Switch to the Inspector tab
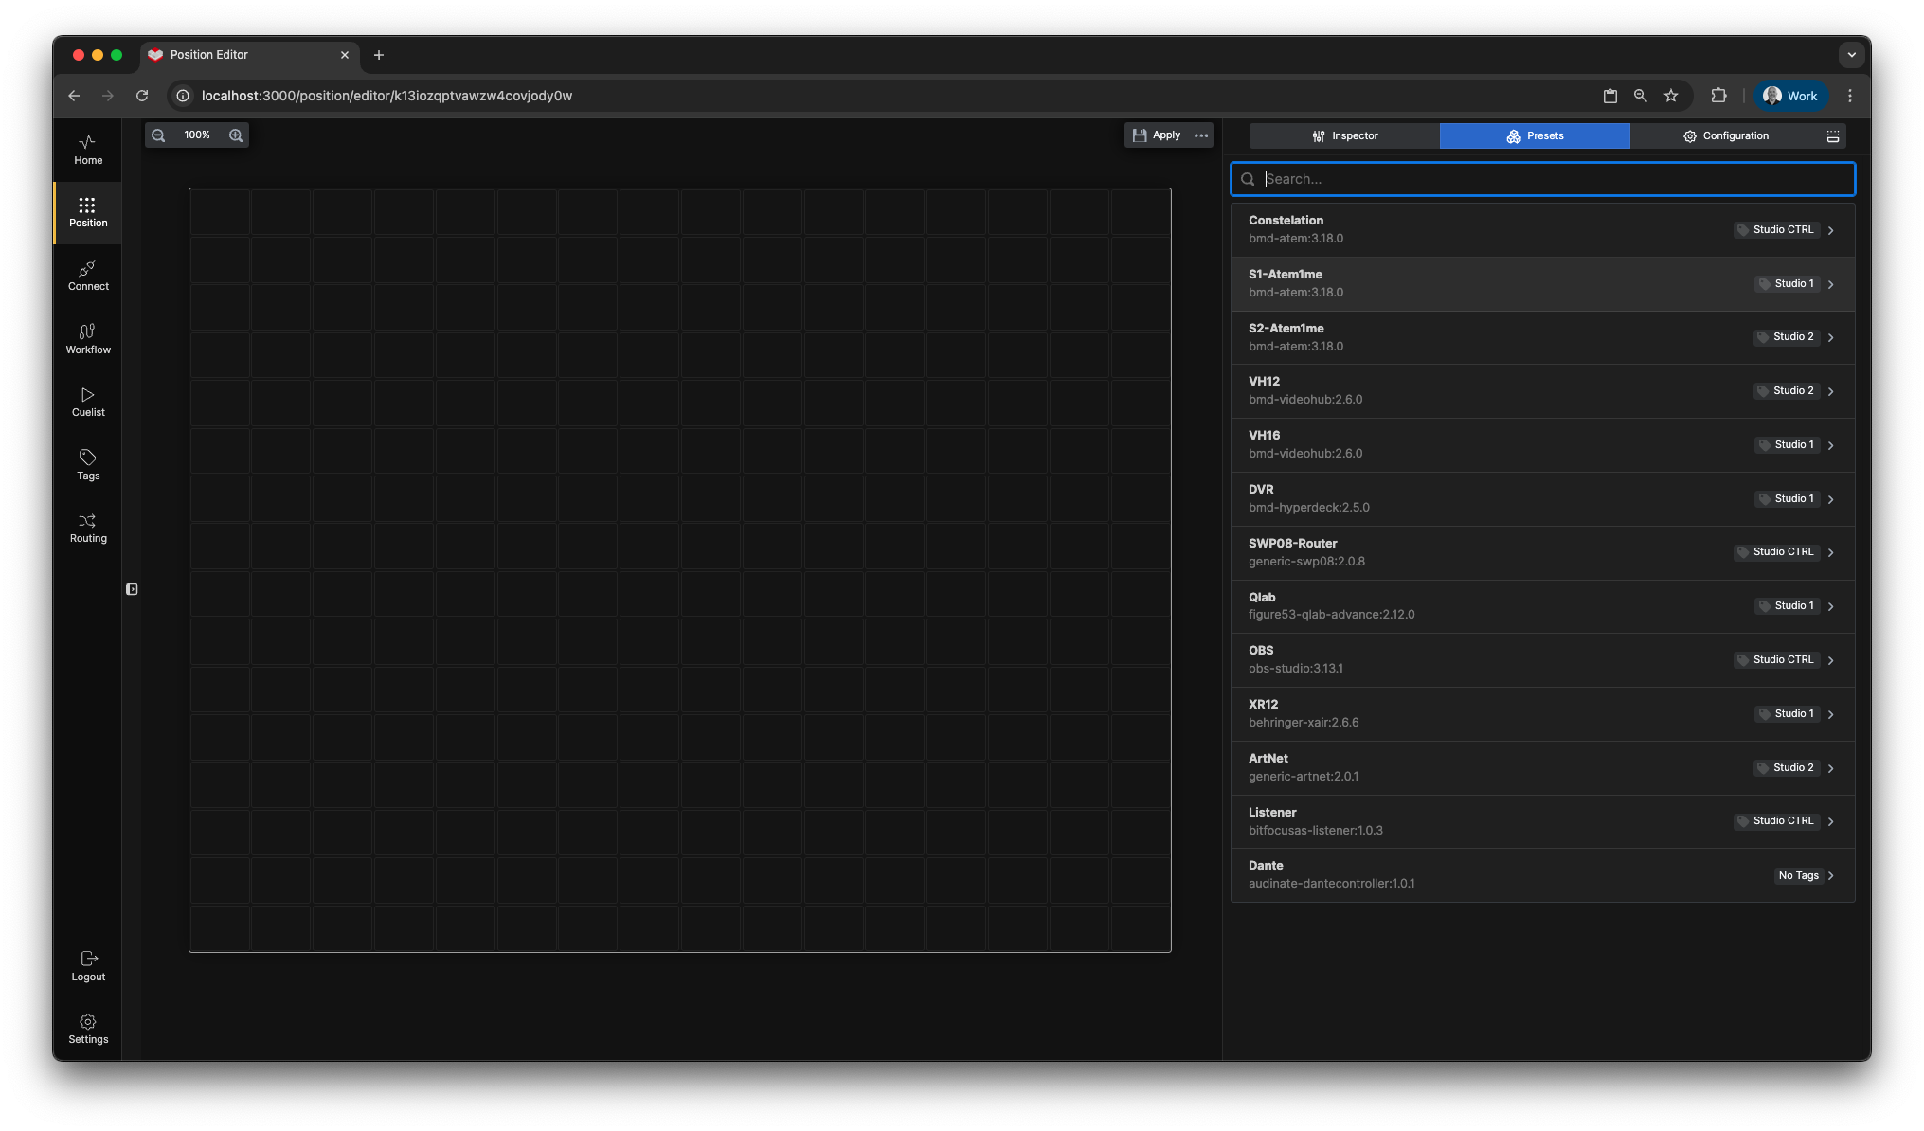Screen dimensions: 1924x1131 tap(1344, 136)
